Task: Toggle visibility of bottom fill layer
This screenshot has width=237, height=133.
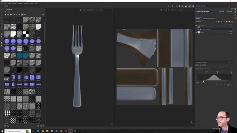Action: (196, 32)
